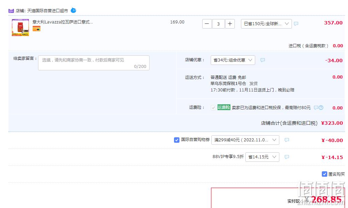Expand the 满299减40元 coupon dropdown
The image size is (348, 208).
tap(245, 140)
